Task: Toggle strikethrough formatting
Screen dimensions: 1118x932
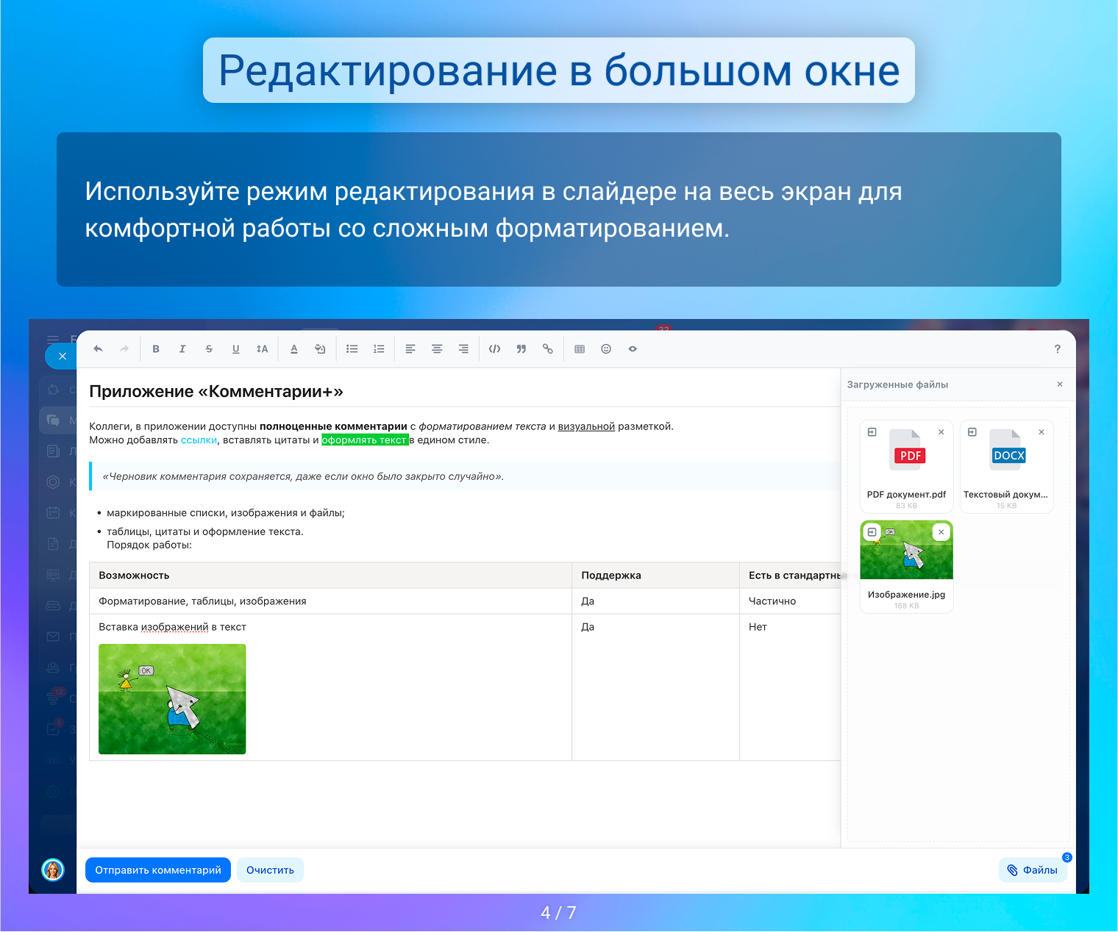Action: [x=209, y=349]
